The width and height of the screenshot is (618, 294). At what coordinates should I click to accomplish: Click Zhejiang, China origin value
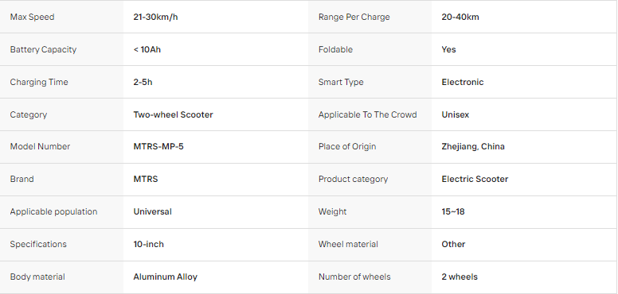(473, 147)
